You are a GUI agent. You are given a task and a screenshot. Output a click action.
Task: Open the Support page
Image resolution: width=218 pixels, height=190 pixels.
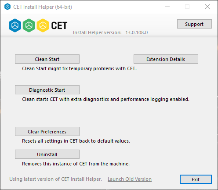point(194,24)
